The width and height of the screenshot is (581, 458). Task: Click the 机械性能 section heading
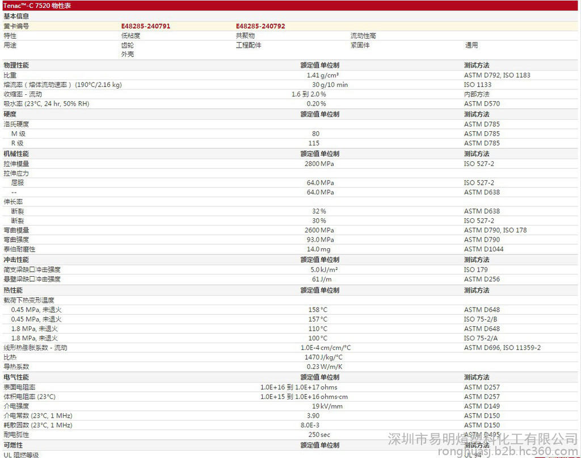pyautogui.click(x=16, y=154)
